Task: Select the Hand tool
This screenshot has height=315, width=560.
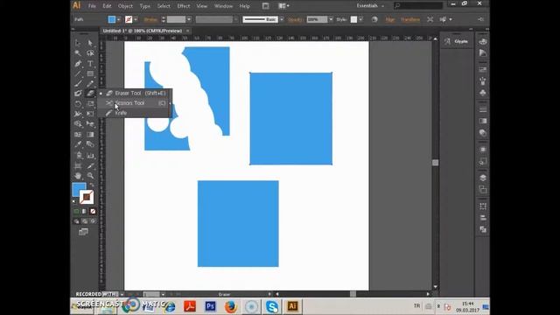Action: pyautogui.click(x=78, y=176)
